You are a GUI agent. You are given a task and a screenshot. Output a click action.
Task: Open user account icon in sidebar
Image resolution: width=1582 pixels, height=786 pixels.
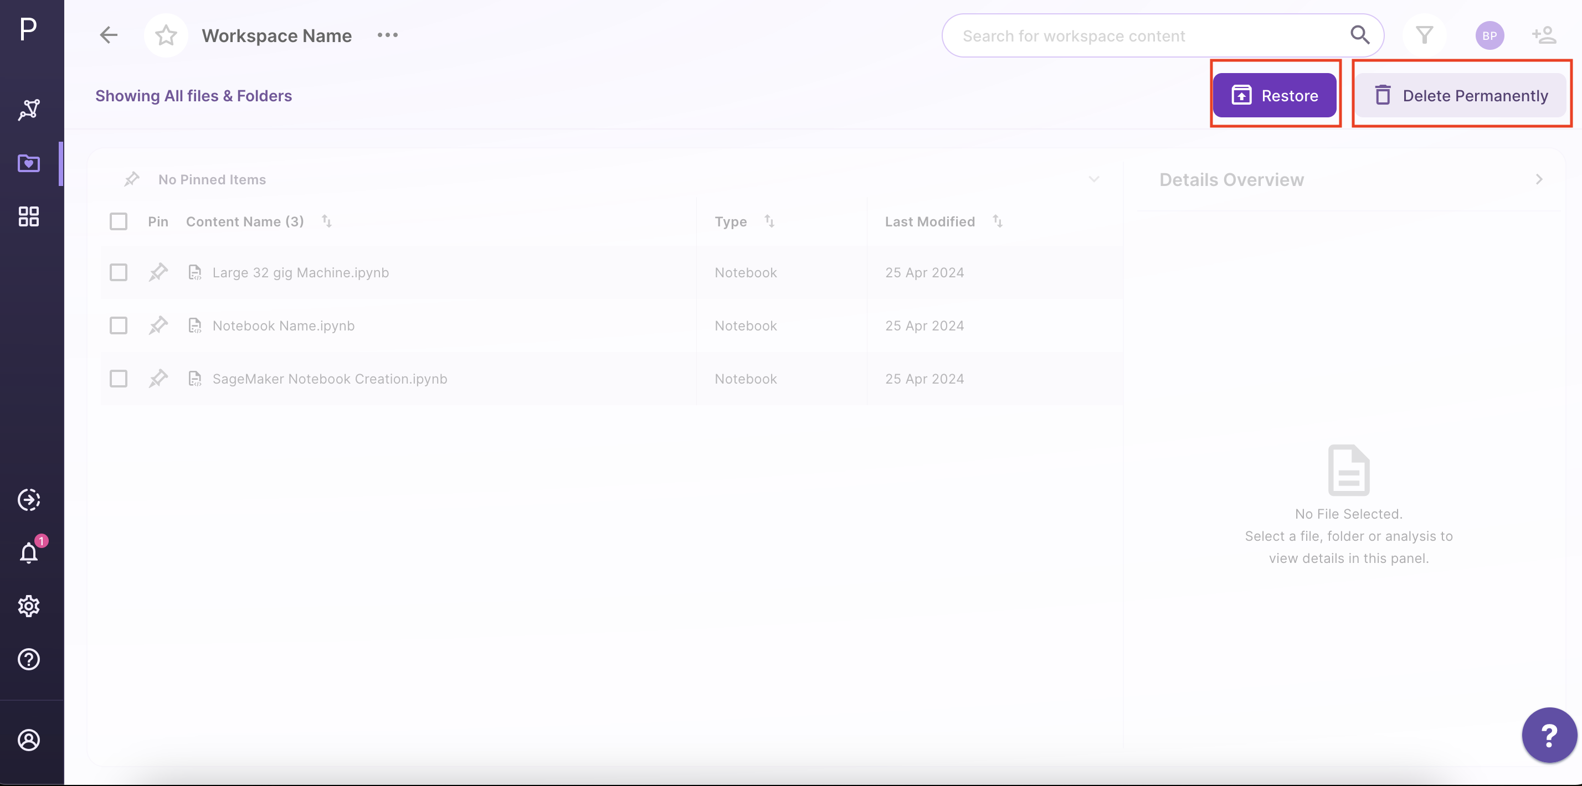point(29,740)
